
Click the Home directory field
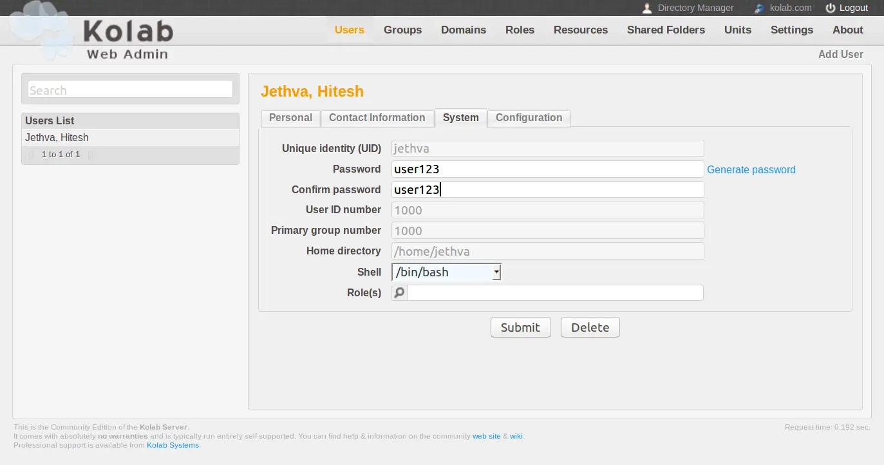[x=547, y=252]
